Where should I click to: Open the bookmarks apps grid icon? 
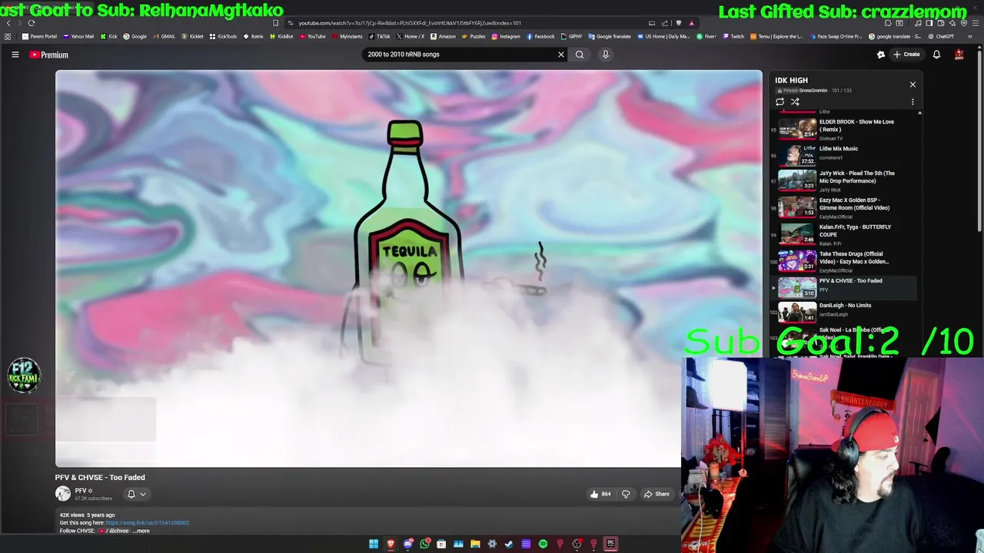tap(8, 36)
